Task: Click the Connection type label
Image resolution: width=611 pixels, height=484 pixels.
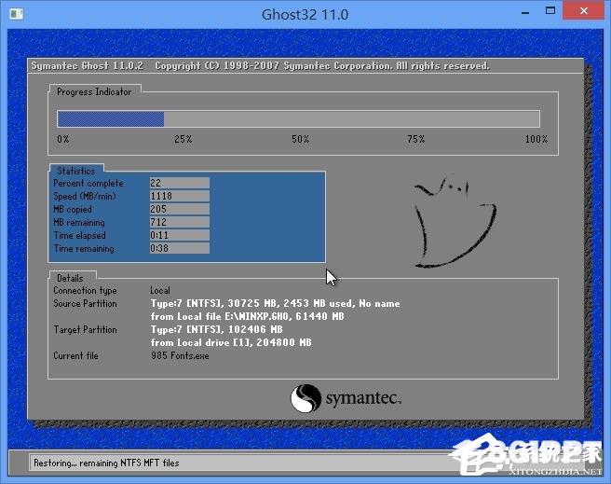Action: pyautogui.click(x=85, y=291)
